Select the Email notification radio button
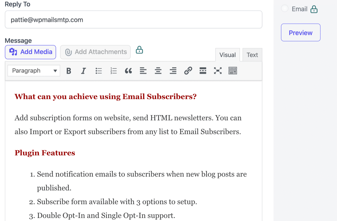 tap(284, 9)
